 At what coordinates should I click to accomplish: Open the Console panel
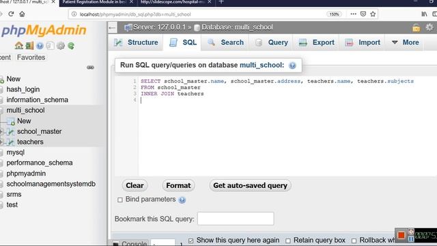tap(130, 243)
